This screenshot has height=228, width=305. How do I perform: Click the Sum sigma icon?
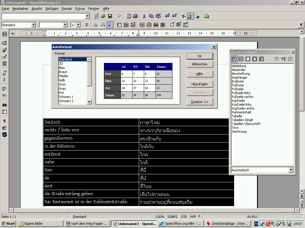pos(87,25)
